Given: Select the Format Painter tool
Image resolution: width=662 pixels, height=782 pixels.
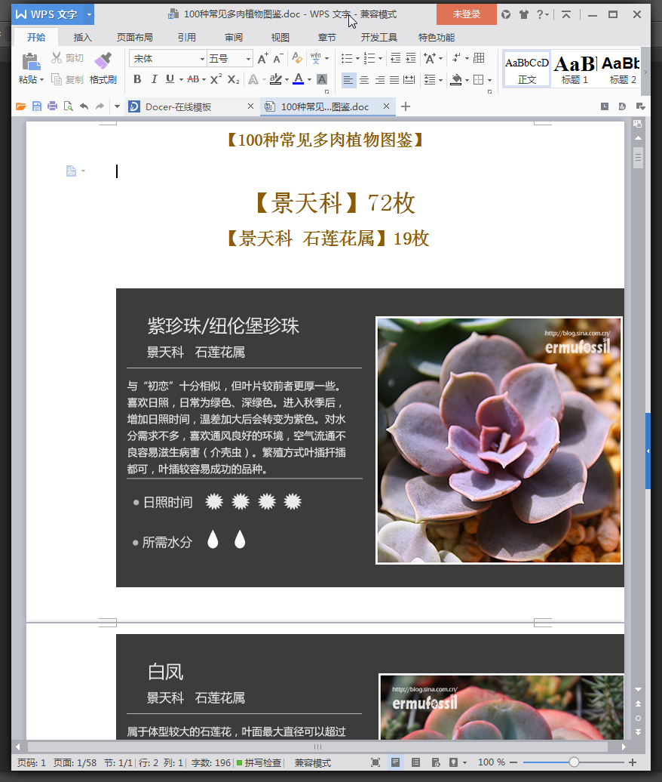Looking at the screenshot, I should tap(103, 68).
